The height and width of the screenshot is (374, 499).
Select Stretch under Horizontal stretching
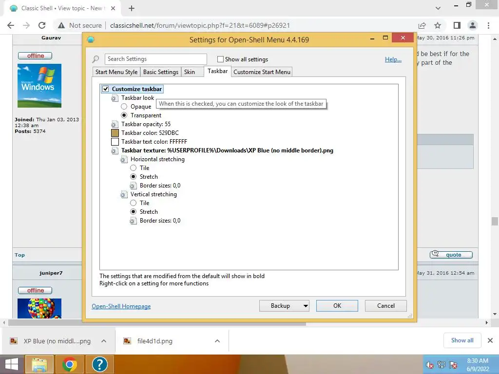(134, 177)
